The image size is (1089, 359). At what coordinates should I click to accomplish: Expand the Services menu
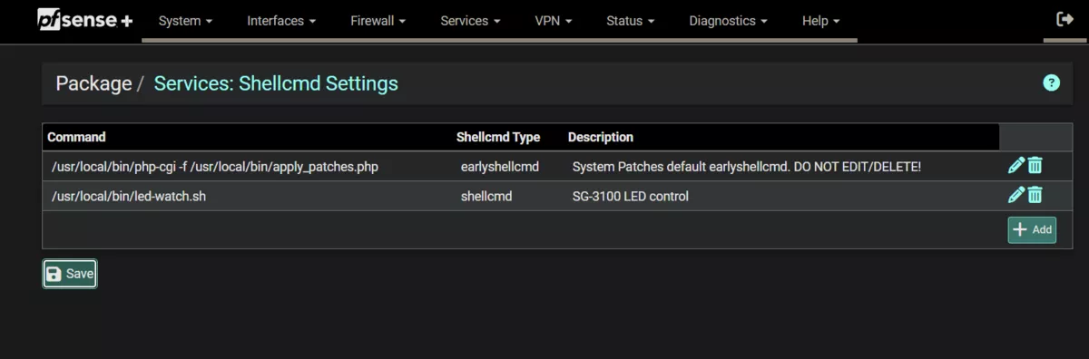tap(470, 21)
